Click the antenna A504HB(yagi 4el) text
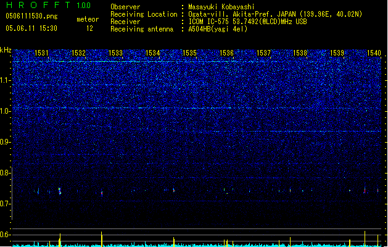 point(218,29)
